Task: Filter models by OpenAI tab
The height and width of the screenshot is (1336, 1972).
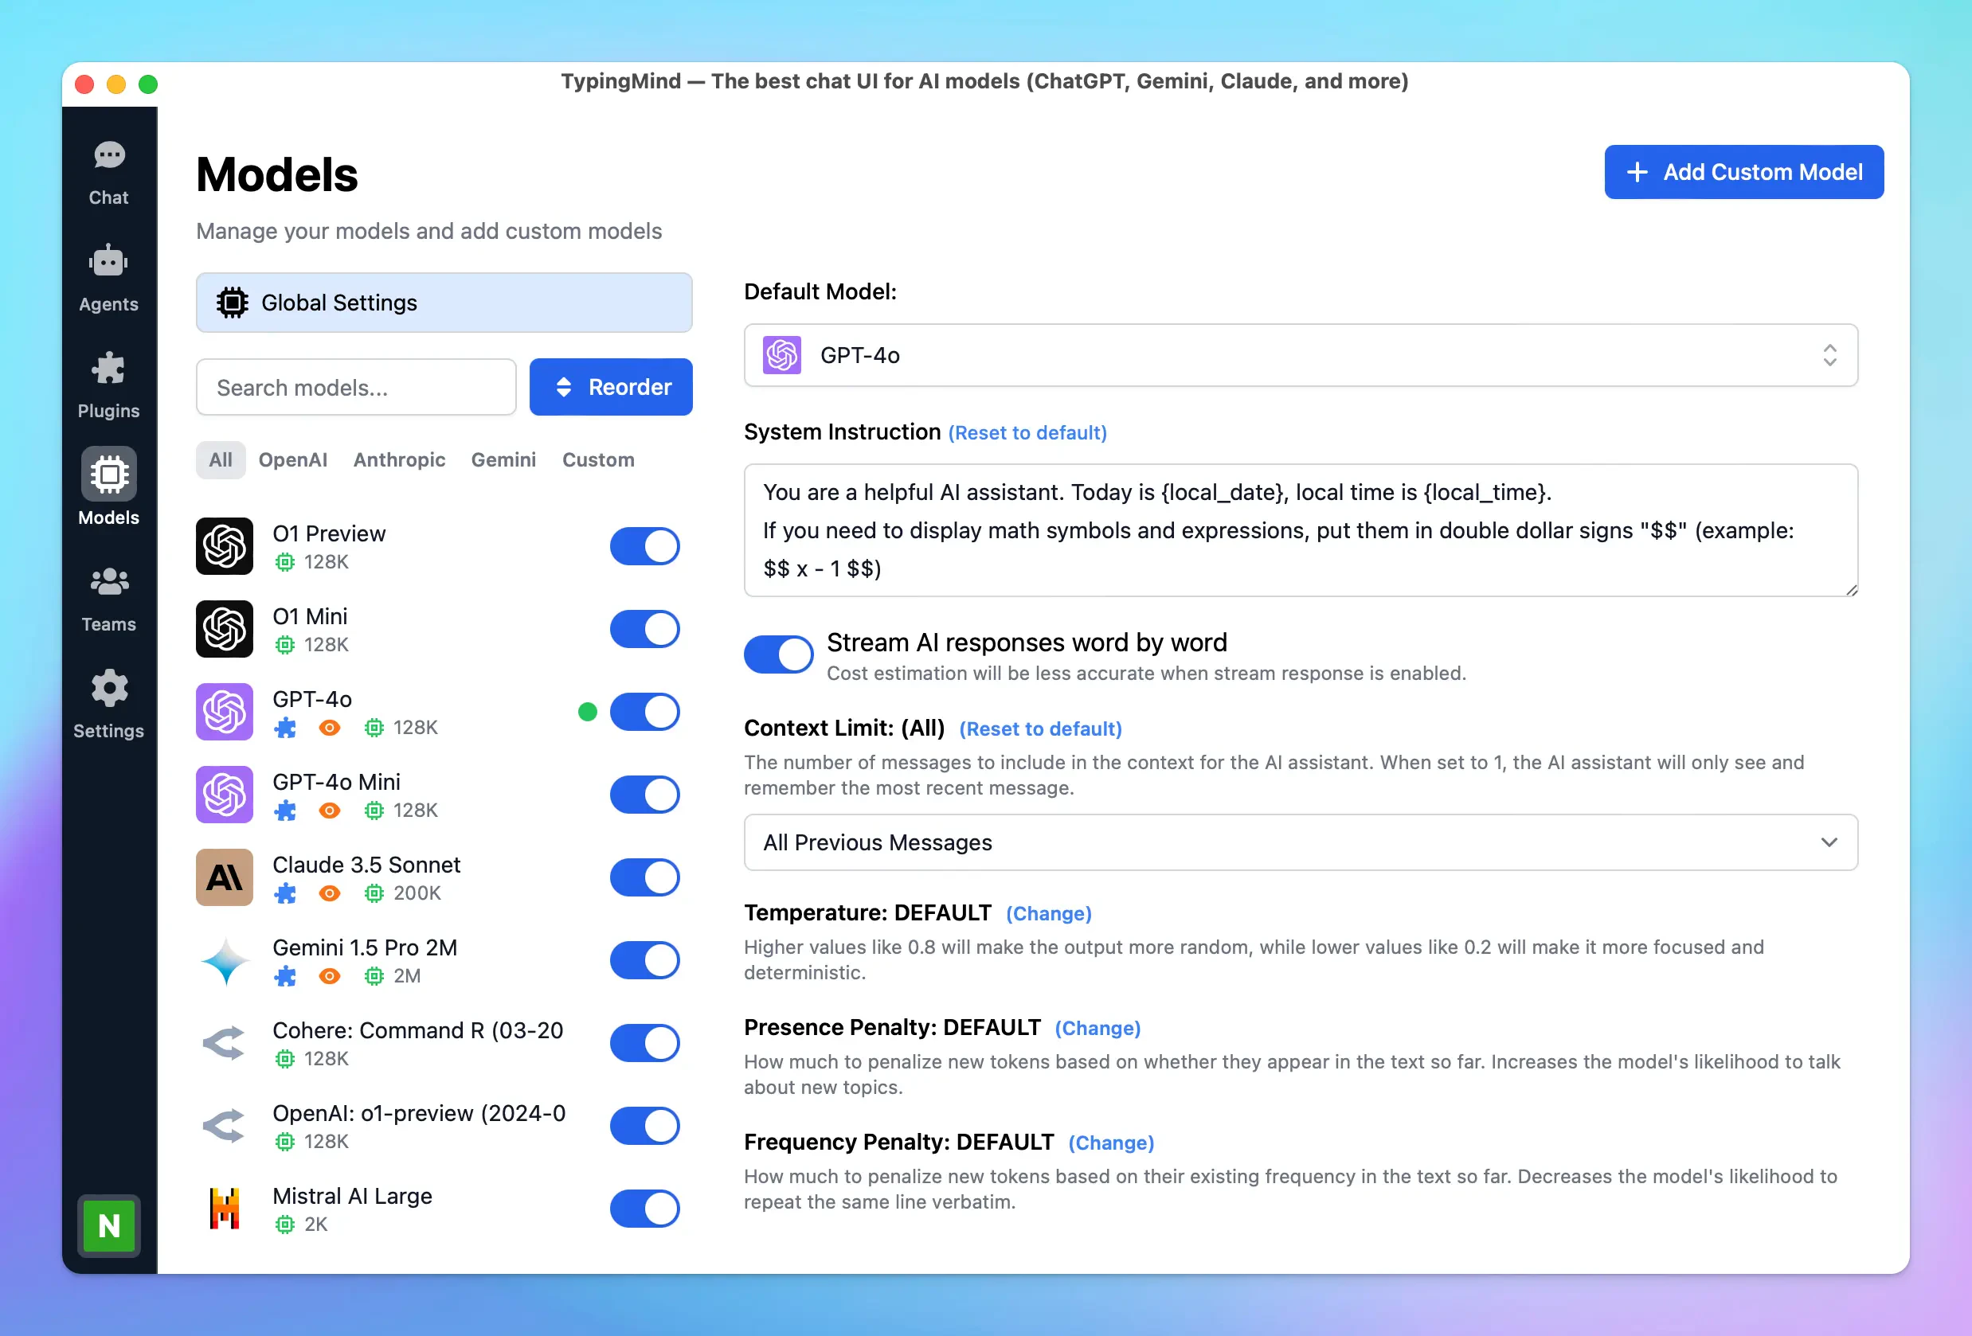Action: click(293, 459)
